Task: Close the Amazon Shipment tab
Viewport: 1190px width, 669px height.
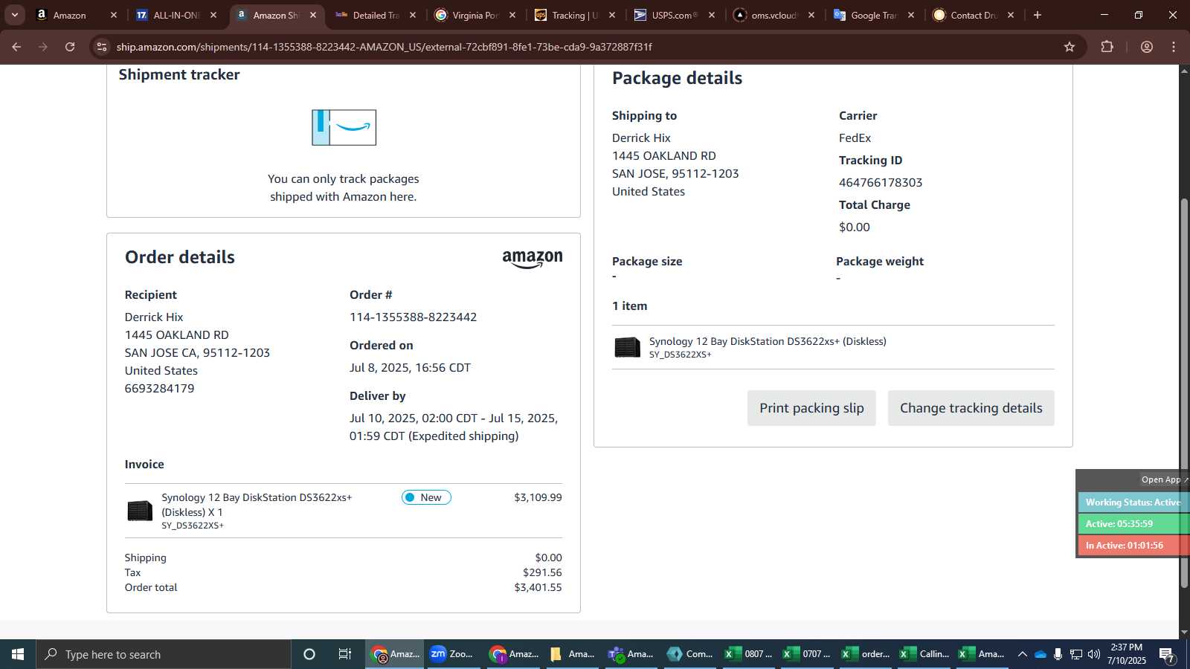Action: [313, 15]
